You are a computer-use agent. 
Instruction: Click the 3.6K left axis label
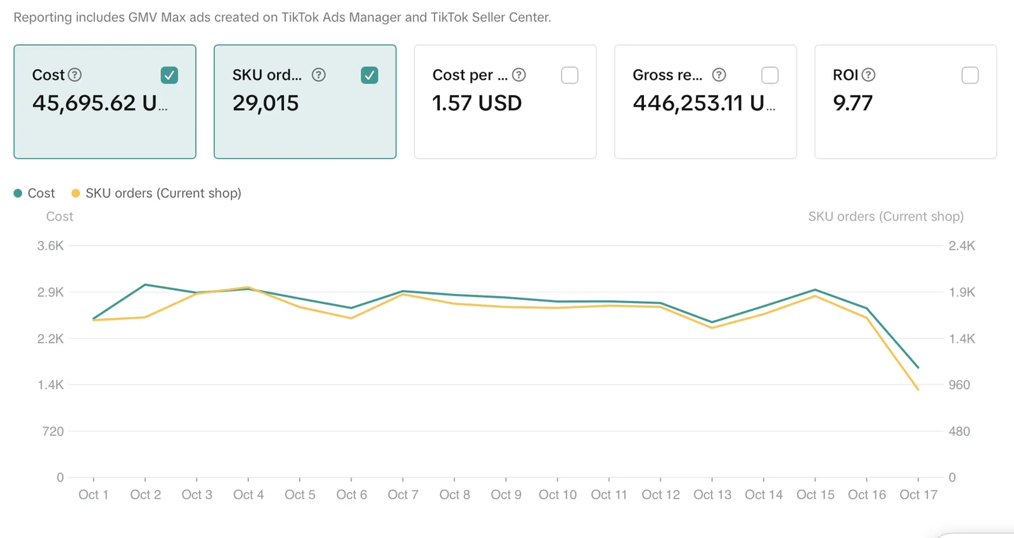point(51,246)
